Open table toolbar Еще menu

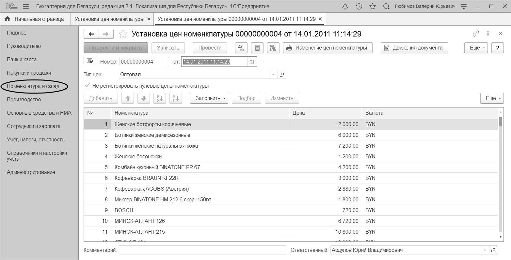tap(492, 98)
